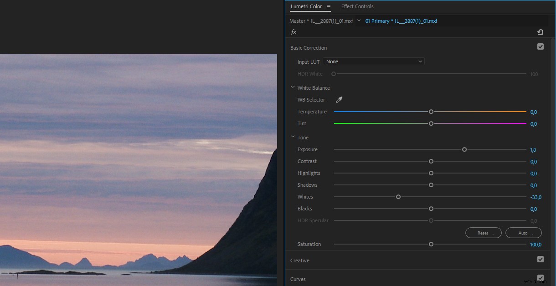Viewport: 556px width, 286px height.
Task: Disable the Basic Correction checkbox
Action: tap(541, 46)
